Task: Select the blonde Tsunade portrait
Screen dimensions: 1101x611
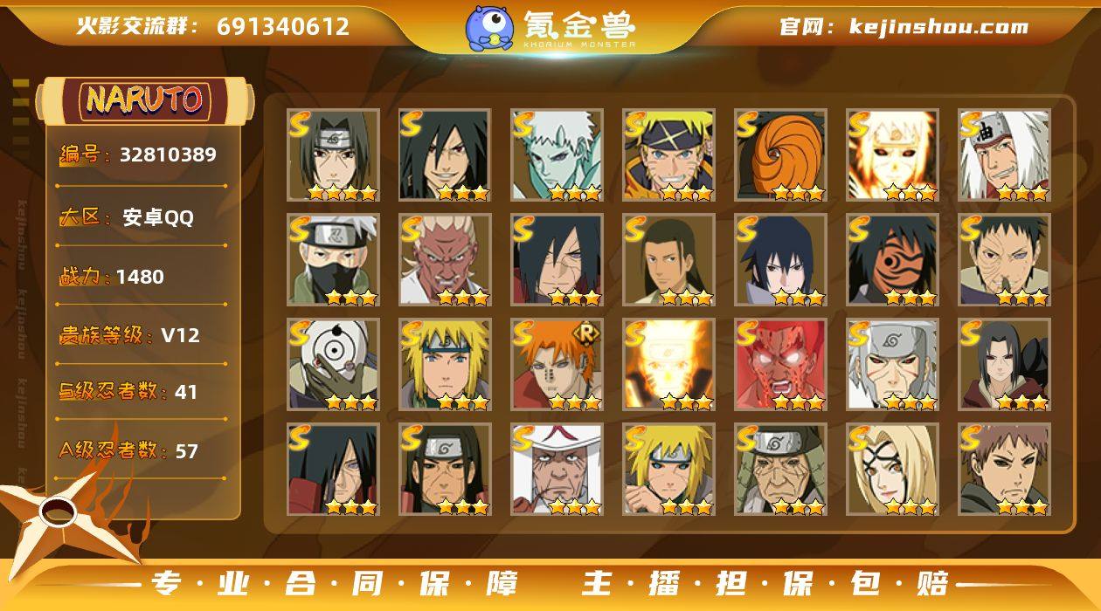Action: pyautogui.click(x=892, y=470)
